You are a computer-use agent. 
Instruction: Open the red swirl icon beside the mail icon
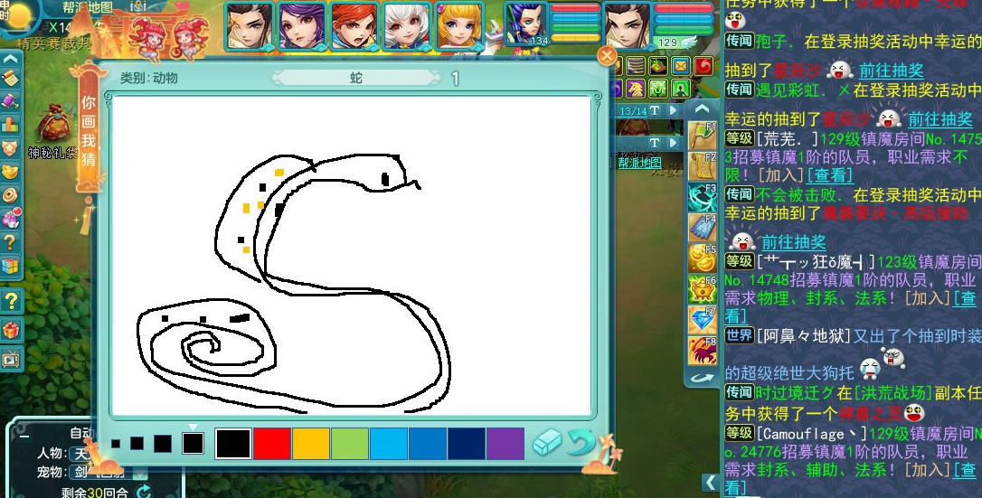click(703, 65)
